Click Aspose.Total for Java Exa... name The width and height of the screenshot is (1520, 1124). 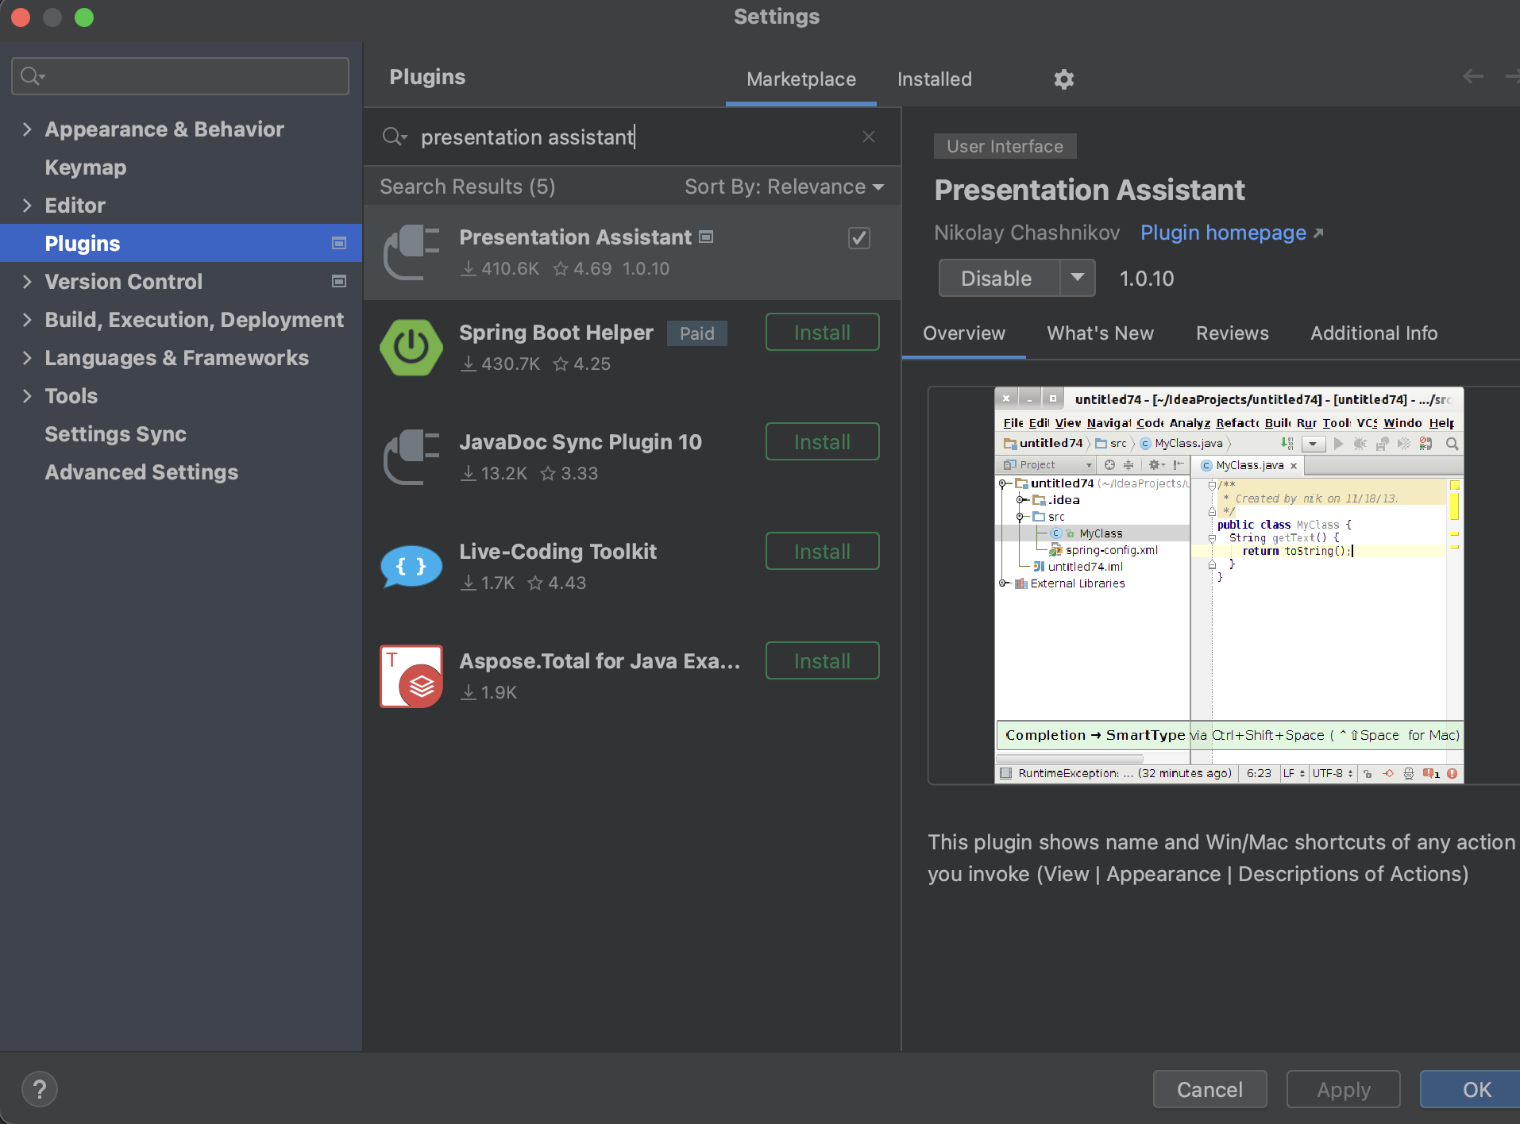point(600,660)
